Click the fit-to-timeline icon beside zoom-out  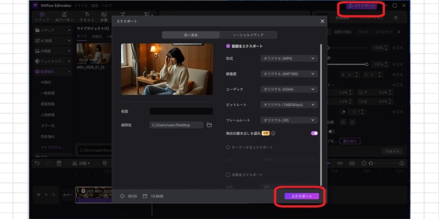pyautogui.click(x=352, y=163)
